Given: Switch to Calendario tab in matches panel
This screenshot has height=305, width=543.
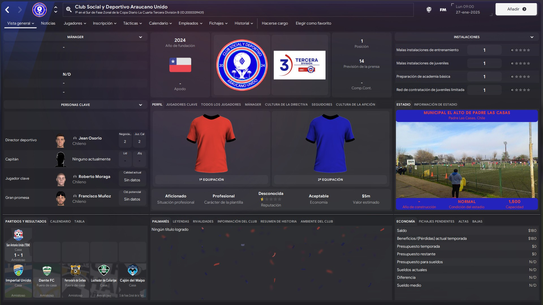Looking at the screenshot, I should coord(60,221).
